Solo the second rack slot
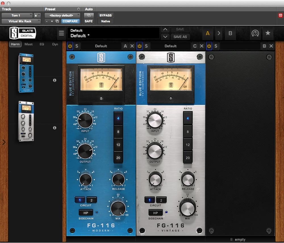 146,46
